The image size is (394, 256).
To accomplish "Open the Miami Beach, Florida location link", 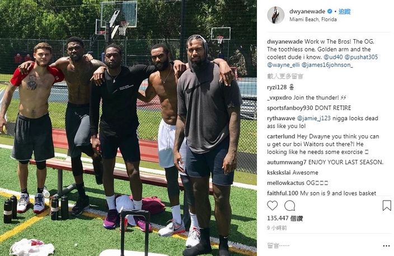I will click(313, 20).
